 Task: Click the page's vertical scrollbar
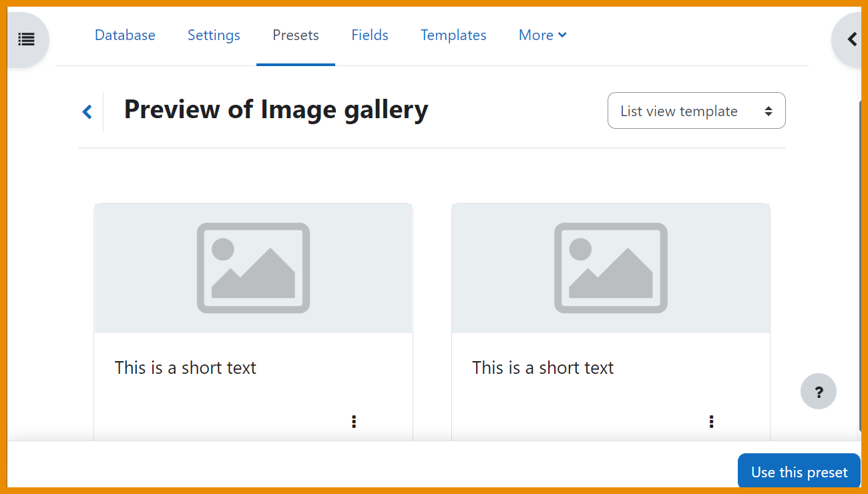[x=860, y=267]
